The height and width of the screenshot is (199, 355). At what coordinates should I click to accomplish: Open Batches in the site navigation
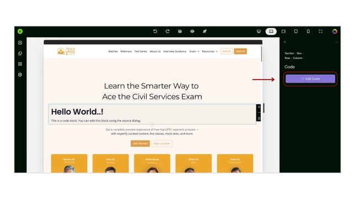[113, 52]
